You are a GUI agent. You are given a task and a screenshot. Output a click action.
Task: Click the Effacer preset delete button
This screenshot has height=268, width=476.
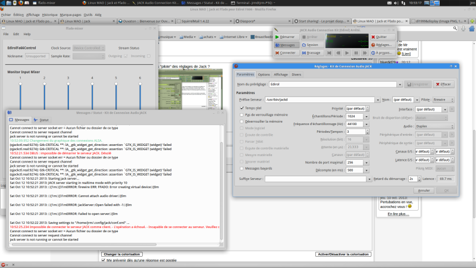click(443, 85)
